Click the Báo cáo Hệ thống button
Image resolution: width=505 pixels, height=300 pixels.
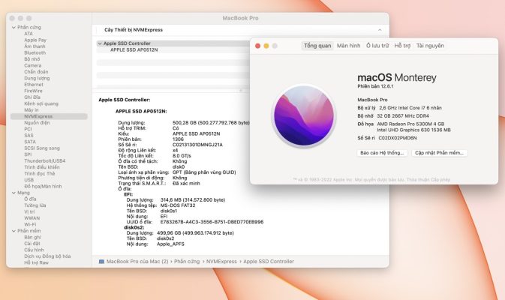[x=382, y=153]
